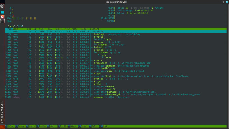The height and width of the screenshot is (129, 229).
Task: Click F9 Kill in function bar
Action: click(x=94, y=126)
